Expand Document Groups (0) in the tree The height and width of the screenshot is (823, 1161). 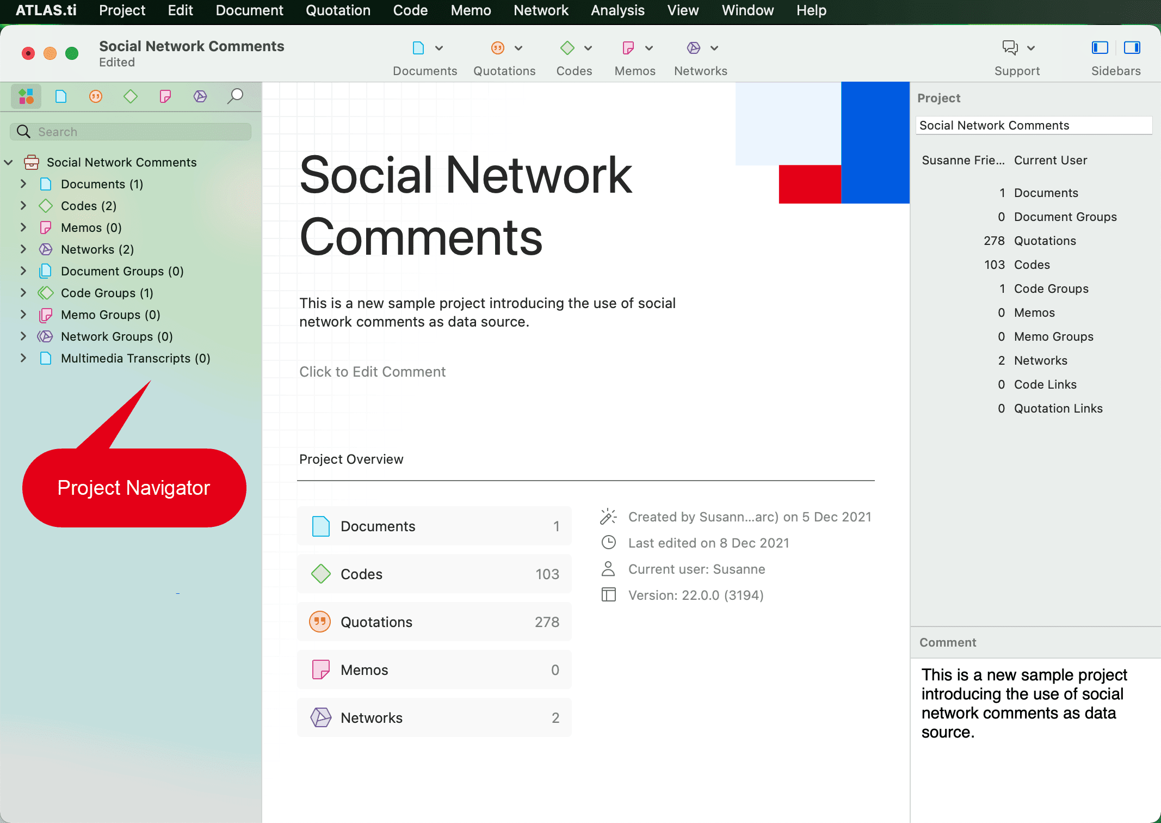(x=23, y=271)
